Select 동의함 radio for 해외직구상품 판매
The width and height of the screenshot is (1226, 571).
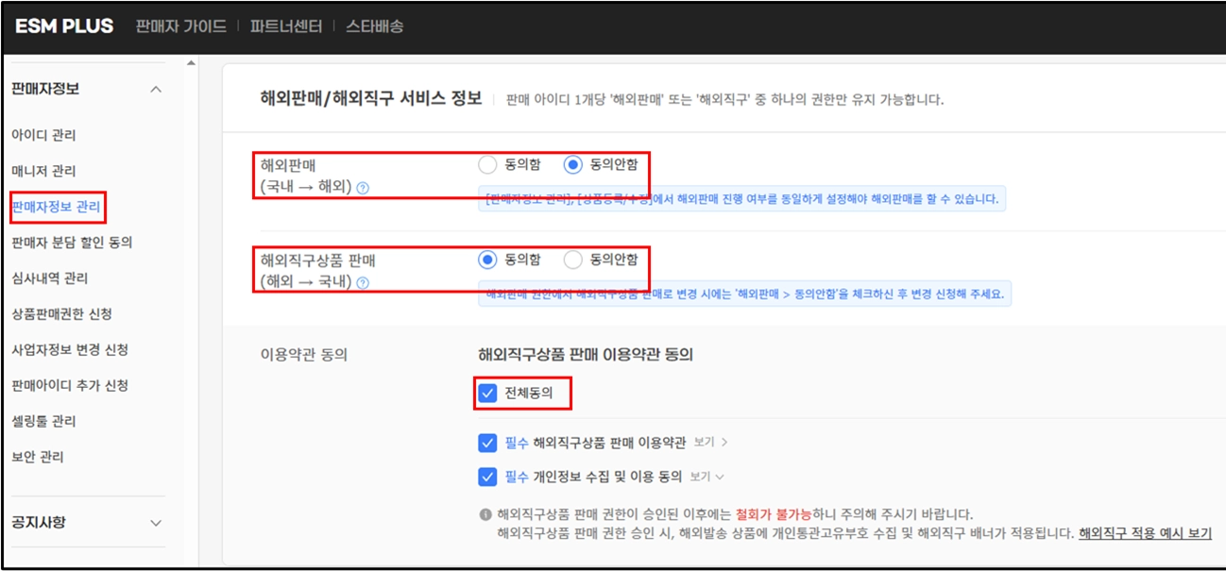point(487,260)
